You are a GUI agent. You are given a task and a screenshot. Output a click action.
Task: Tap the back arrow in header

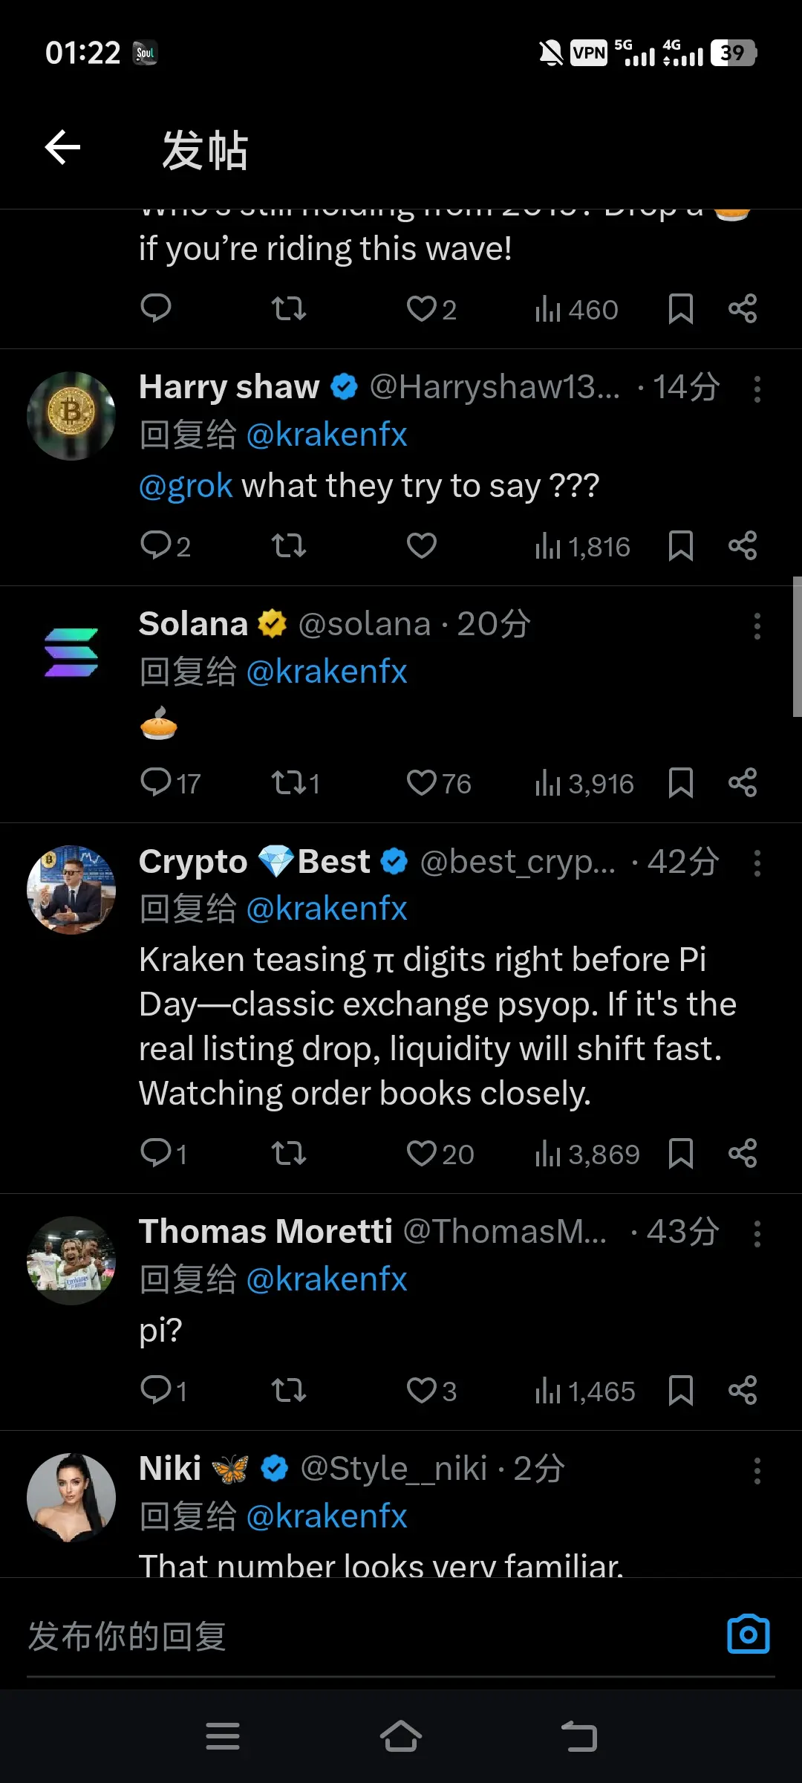[63, 147]
